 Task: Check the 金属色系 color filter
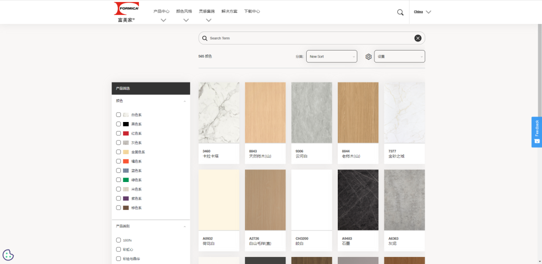pyautogui.click(x=118, y=152)
